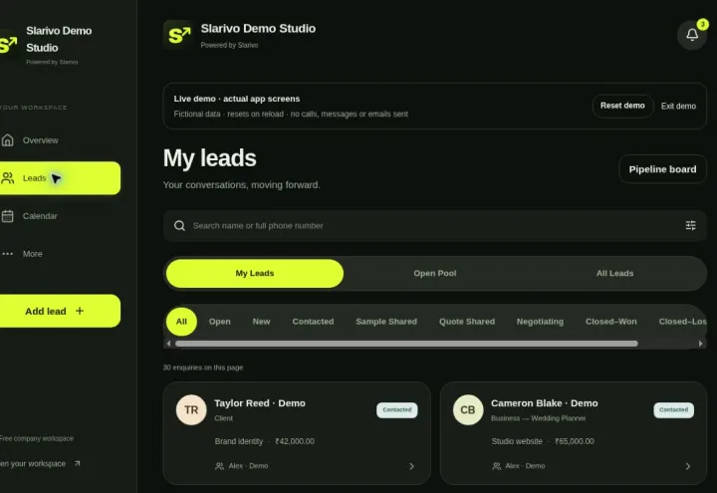This screenshot has height=493, width=717.
Task: Filter leads by New status
Action: [261, 322]
